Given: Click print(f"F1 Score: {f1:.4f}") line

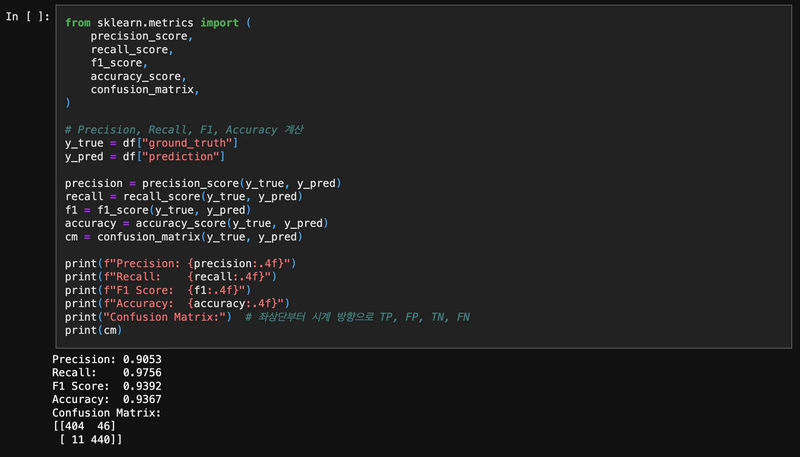Looking at the screenshot, I should pos(158,290).
